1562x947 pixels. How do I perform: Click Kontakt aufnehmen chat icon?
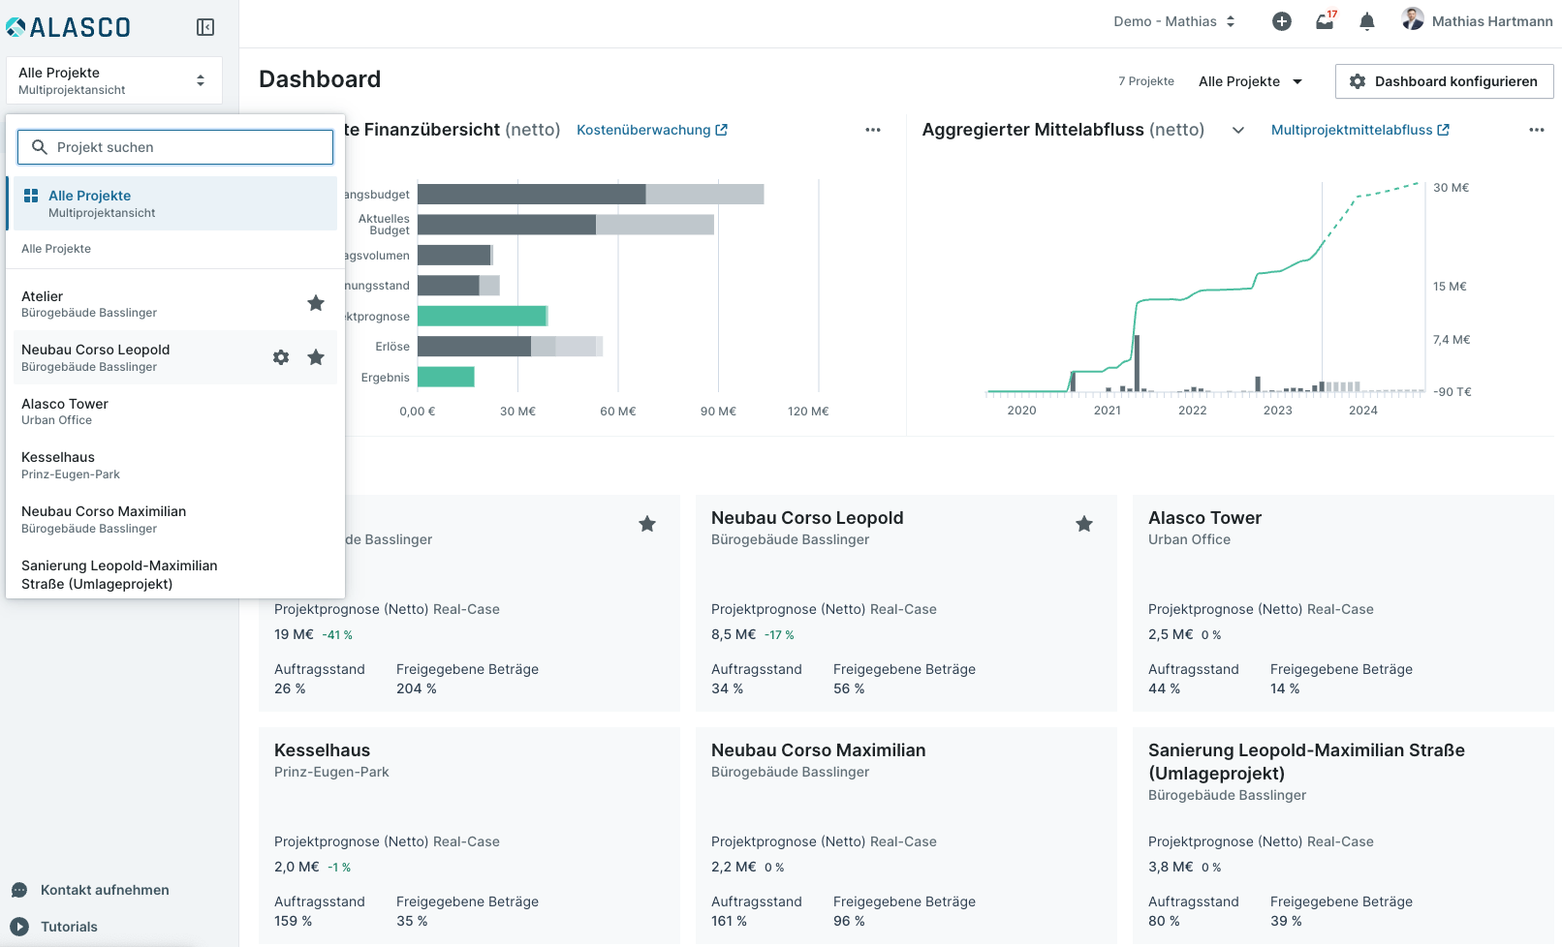tap(19, 890)
